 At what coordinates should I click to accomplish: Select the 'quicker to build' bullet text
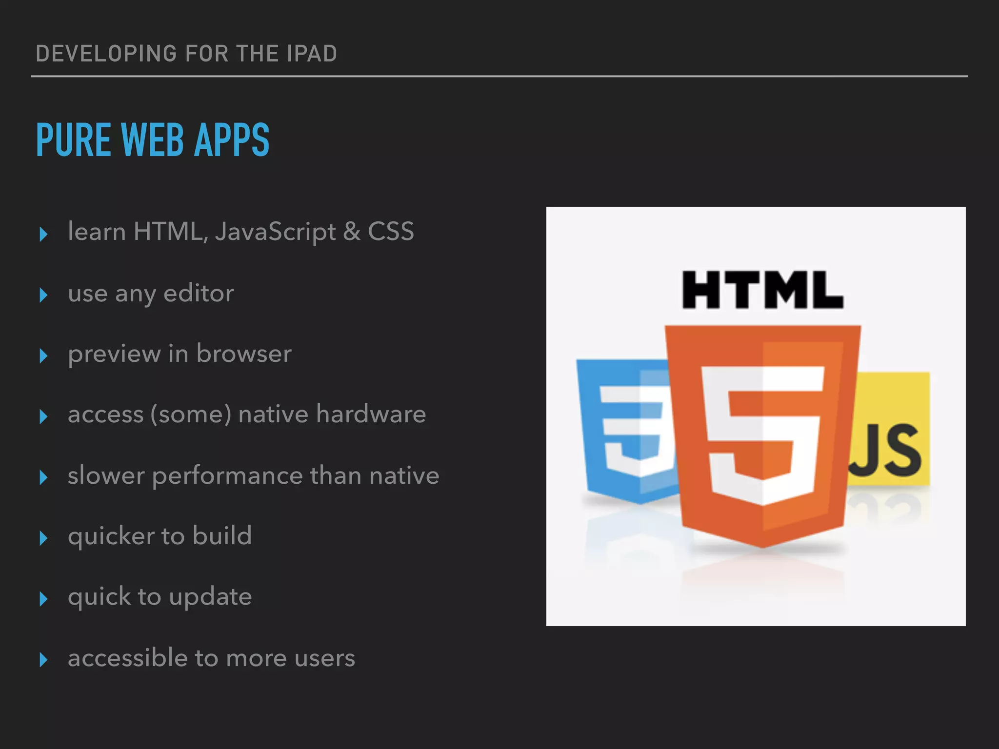pyautogui.click(x=160, y=536)
